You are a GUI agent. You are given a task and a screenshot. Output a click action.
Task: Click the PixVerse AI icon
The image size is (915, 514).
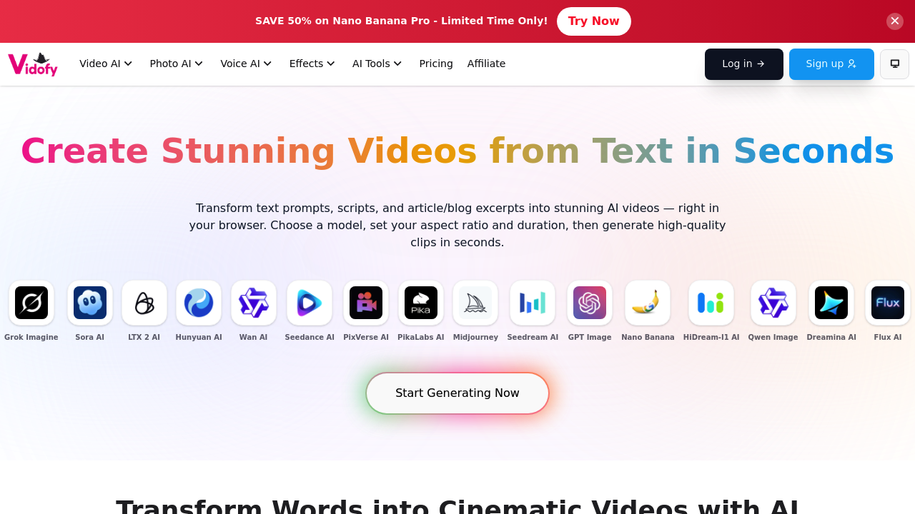pos(366,303)
